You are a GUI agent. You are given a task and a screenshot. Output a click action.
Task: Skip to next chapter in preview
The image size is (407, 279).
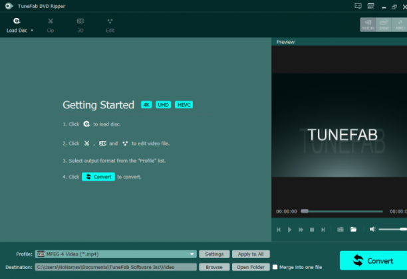(x=323, y=230)
